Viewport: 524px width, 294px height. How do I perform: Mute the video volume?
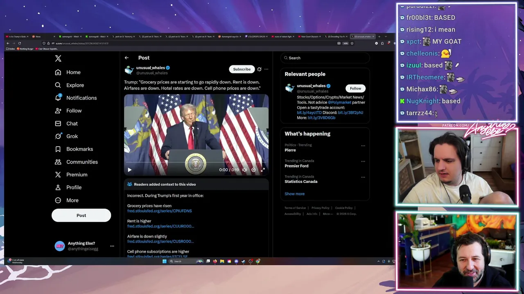pos(244,170)
